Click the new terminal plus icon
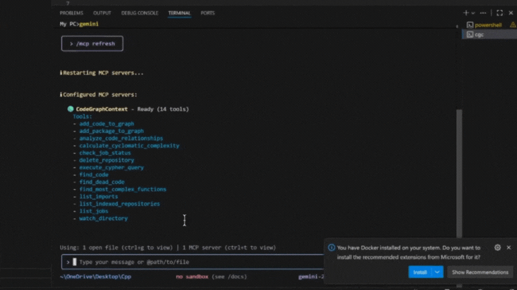The height and width of the screenshot is (290, 517). pos(466,13)
